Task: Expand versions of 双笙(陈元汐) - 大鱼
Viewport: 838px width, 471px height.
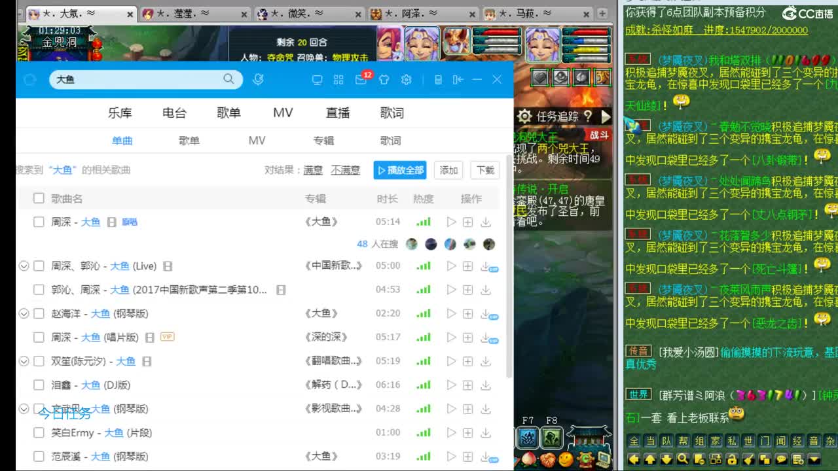Action: pyautogui.click(x=24, y=362)
